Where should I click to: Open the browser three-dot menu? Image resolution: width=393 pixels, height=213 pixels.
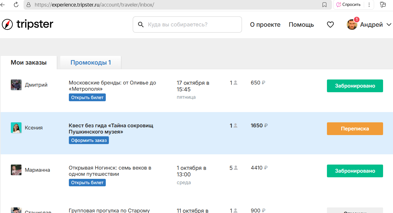click(369, 5)
